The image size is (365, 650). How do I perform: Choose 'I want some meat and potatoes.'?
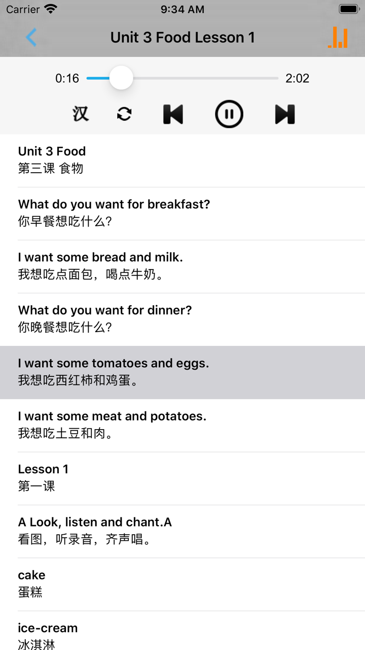(x=182, y=425)
